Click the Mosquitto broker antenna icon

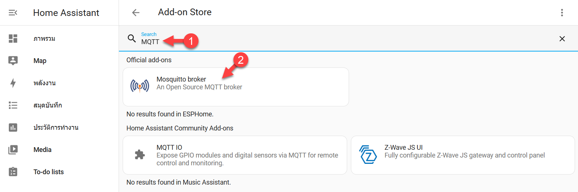point(140,86)
